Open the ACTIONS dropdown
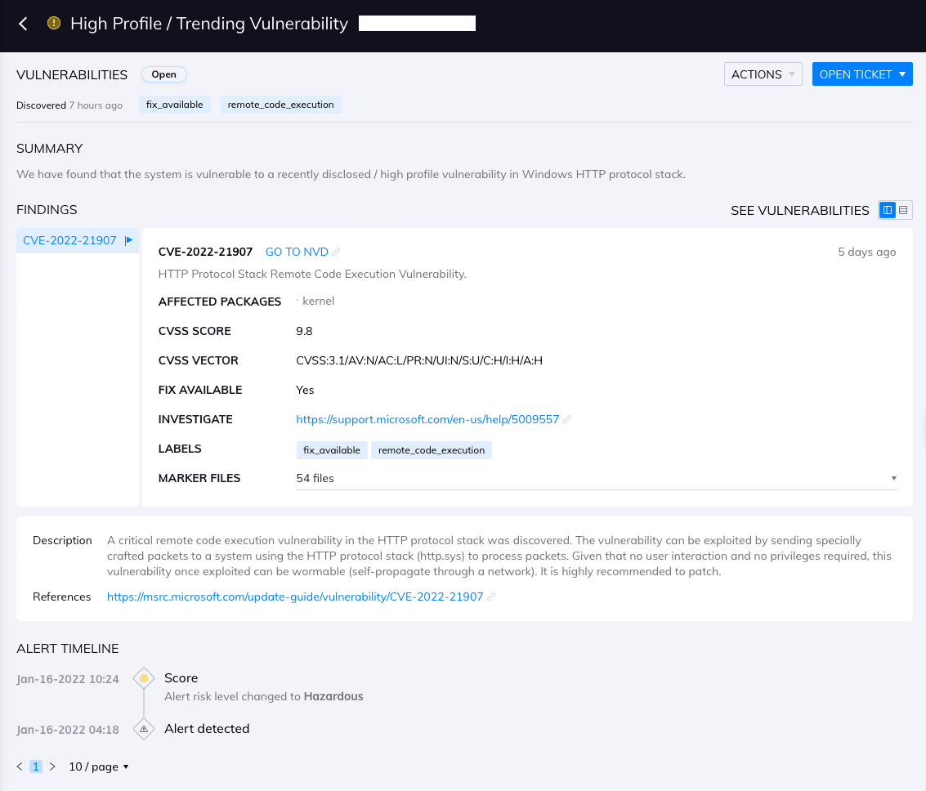The width and height of the screenshot is (926, 791). pyautogui.click(x=763, y=74)
